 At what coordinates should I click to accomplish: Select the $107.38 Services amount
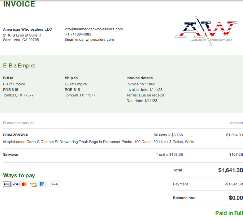point(236,154)
